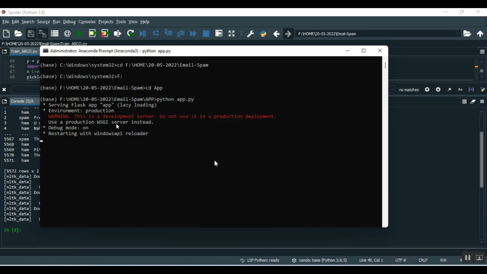Toggle regular expression search option
Image resolution: width=487 pixels, height=274 pixels.
449,90
